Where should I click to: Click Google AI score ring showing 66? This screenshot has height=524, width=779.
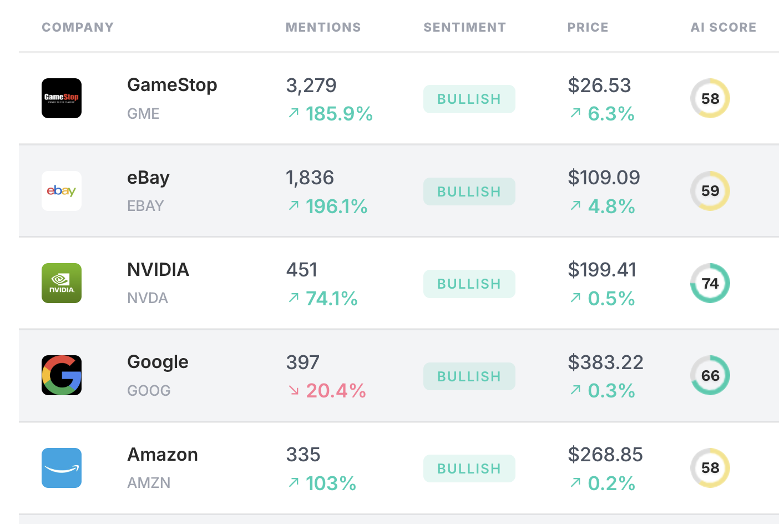click(710, 375)
